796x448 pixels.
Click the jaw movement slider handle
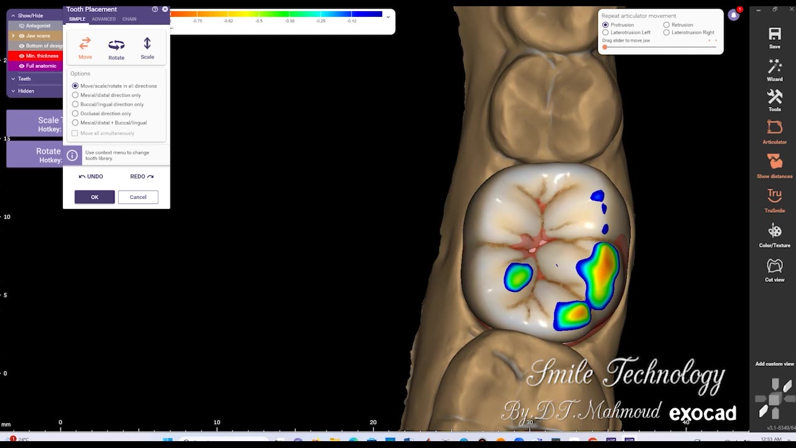pos(604,47)
